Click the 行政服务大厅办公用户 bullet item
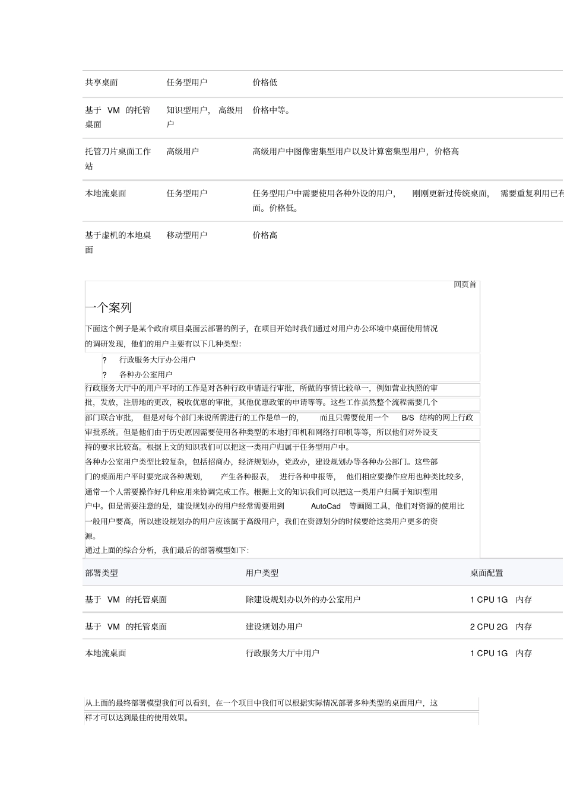 tap(157, 360)
